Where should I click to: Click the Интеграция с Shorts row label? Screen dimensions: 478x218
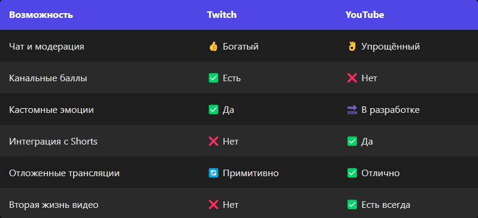pyautogui.click(x=53, y=142)
